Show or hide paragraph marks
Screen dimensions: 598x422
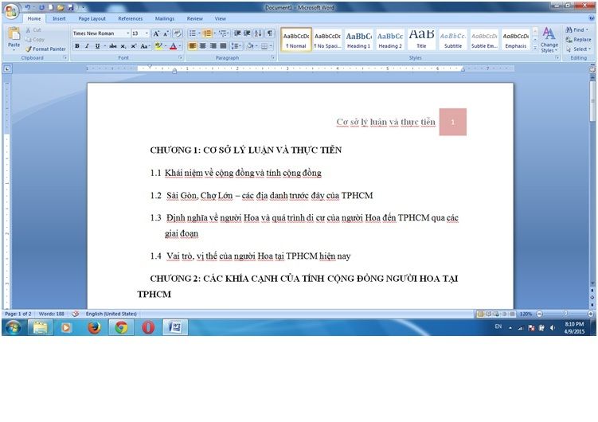point(270,33)
